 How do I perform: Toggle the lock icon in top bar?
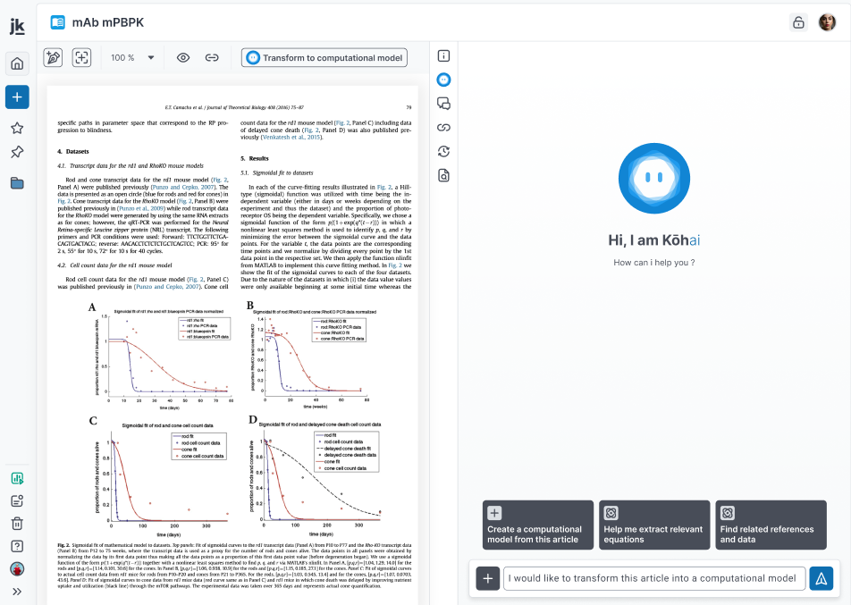[798, 22]
